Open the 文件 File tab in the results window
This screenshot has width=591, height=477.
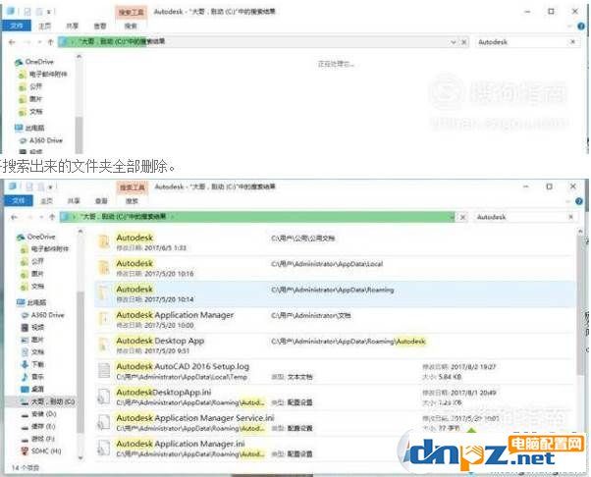(18, 201)
